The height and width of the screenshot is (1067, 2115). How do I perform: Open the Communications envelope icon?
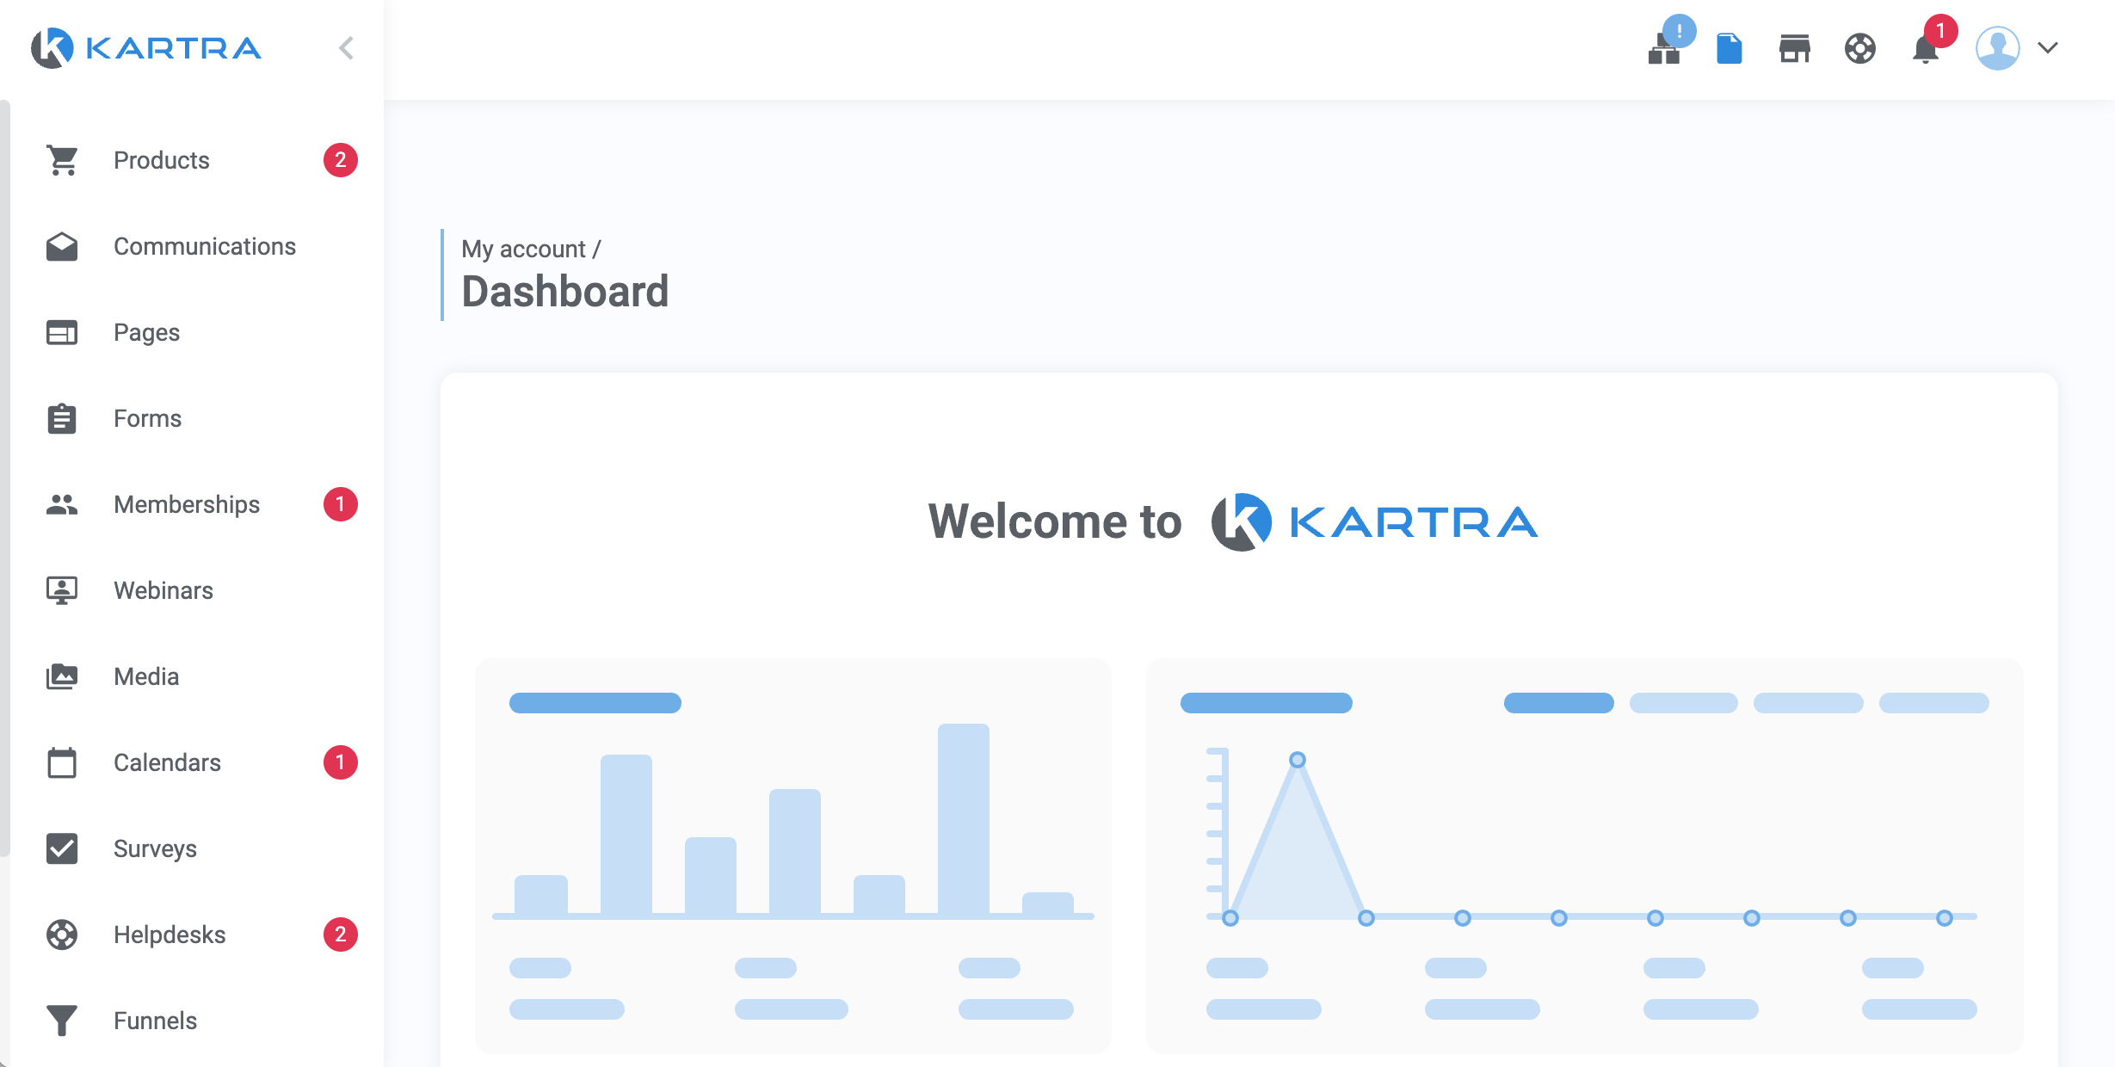[x=62, y=246]
